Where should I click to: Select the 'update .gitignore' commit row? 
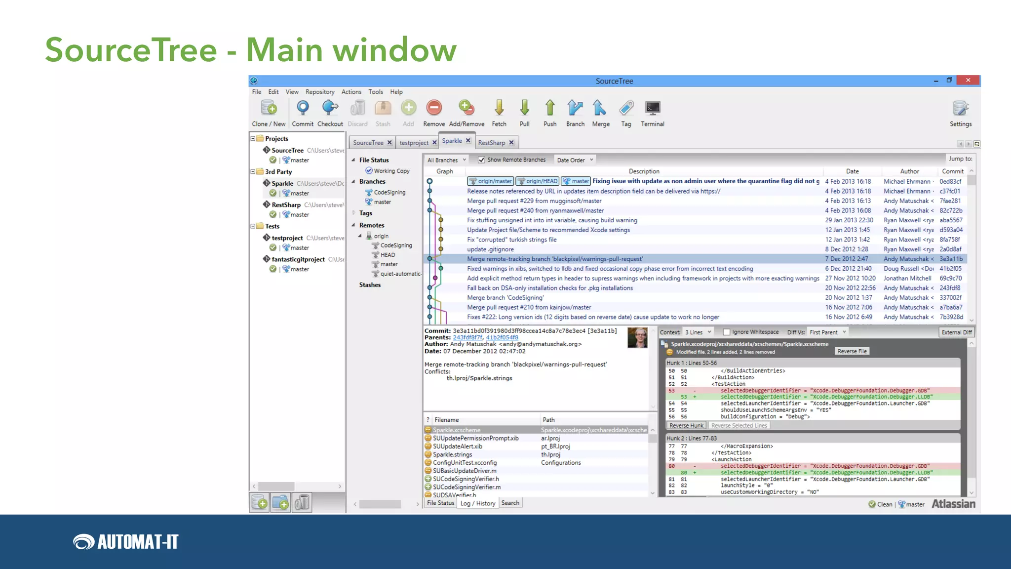pos(695,249)
